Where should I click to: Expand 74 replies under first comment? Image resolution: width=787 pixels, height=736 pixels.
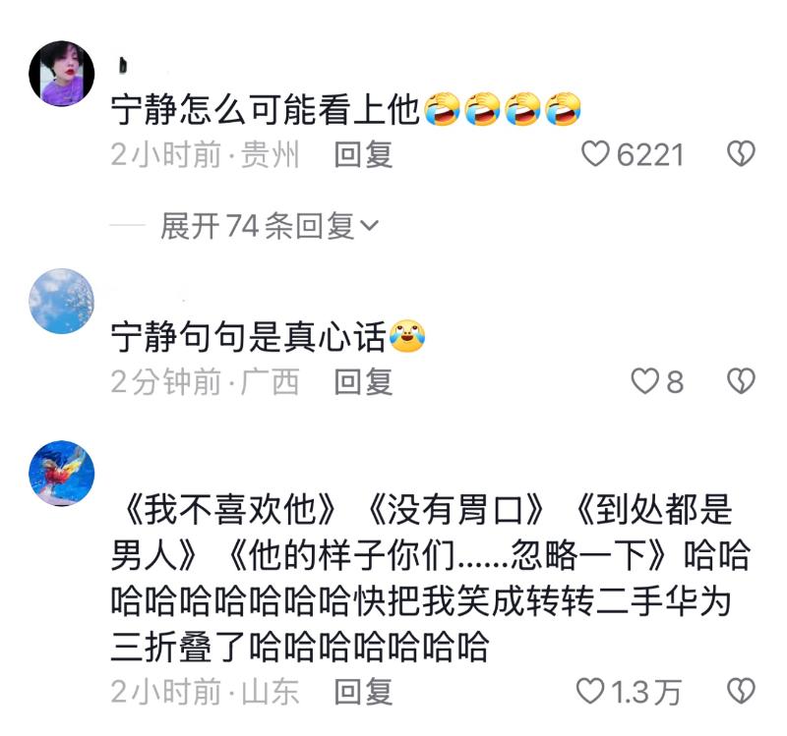coord(269,226)
